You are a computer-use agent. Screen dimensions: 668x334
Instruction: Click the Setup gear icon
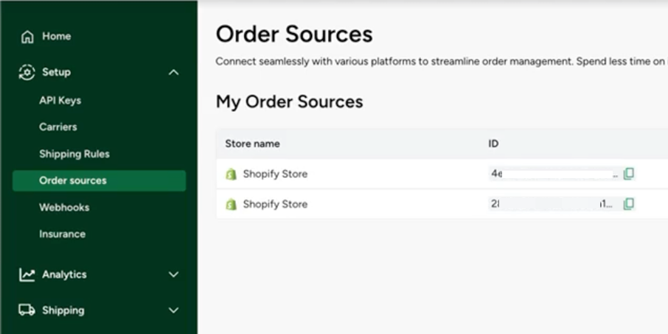[x=27, y=72]
